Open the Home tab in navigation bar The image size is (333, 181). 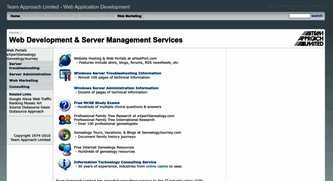click(x=15, y=16)
